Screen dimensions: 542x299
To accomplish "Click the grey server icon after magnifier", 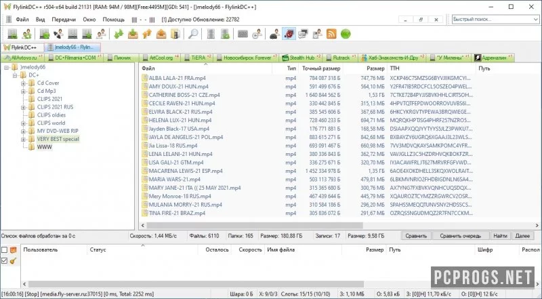I will click(x=211, y=34).
